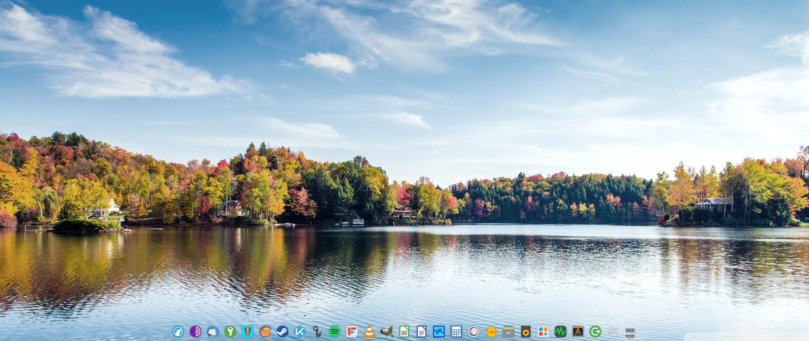Open Kodi media center icon
This screenshot has height=341, width=809.
click(300, 332)
